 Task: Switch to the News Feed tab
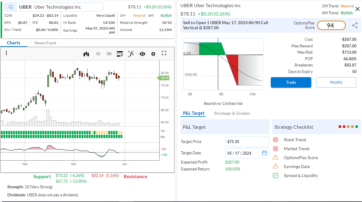(x=45, y=43)
